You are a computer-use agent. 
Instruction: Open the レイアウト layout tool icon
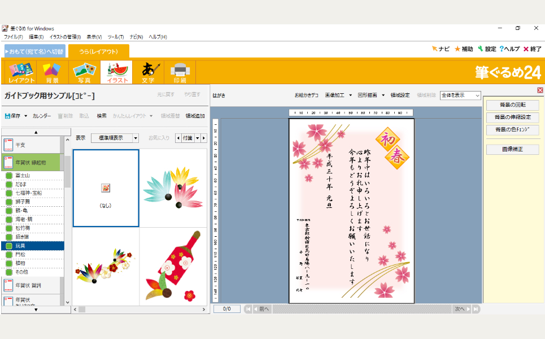21,72
